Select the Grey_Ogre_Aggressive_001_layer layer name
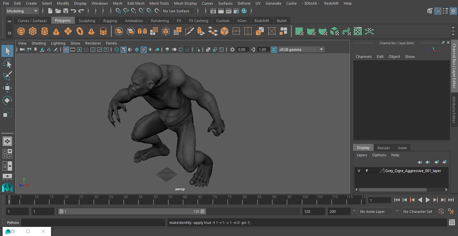Screen dimensions: 458x236 [413, 171]
